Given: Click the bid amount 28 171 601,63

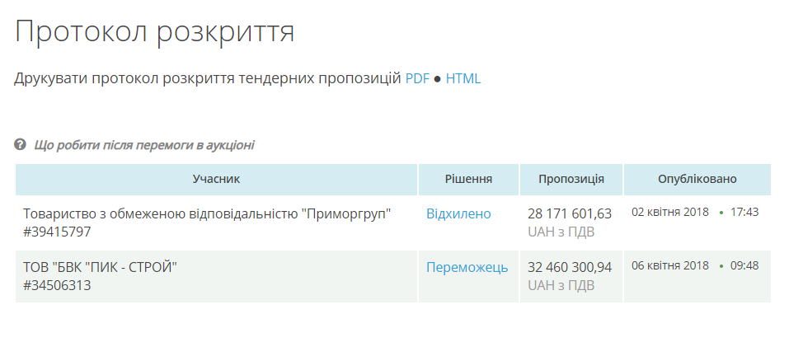Looking at the screenshot, I should (x=569, y=214).
